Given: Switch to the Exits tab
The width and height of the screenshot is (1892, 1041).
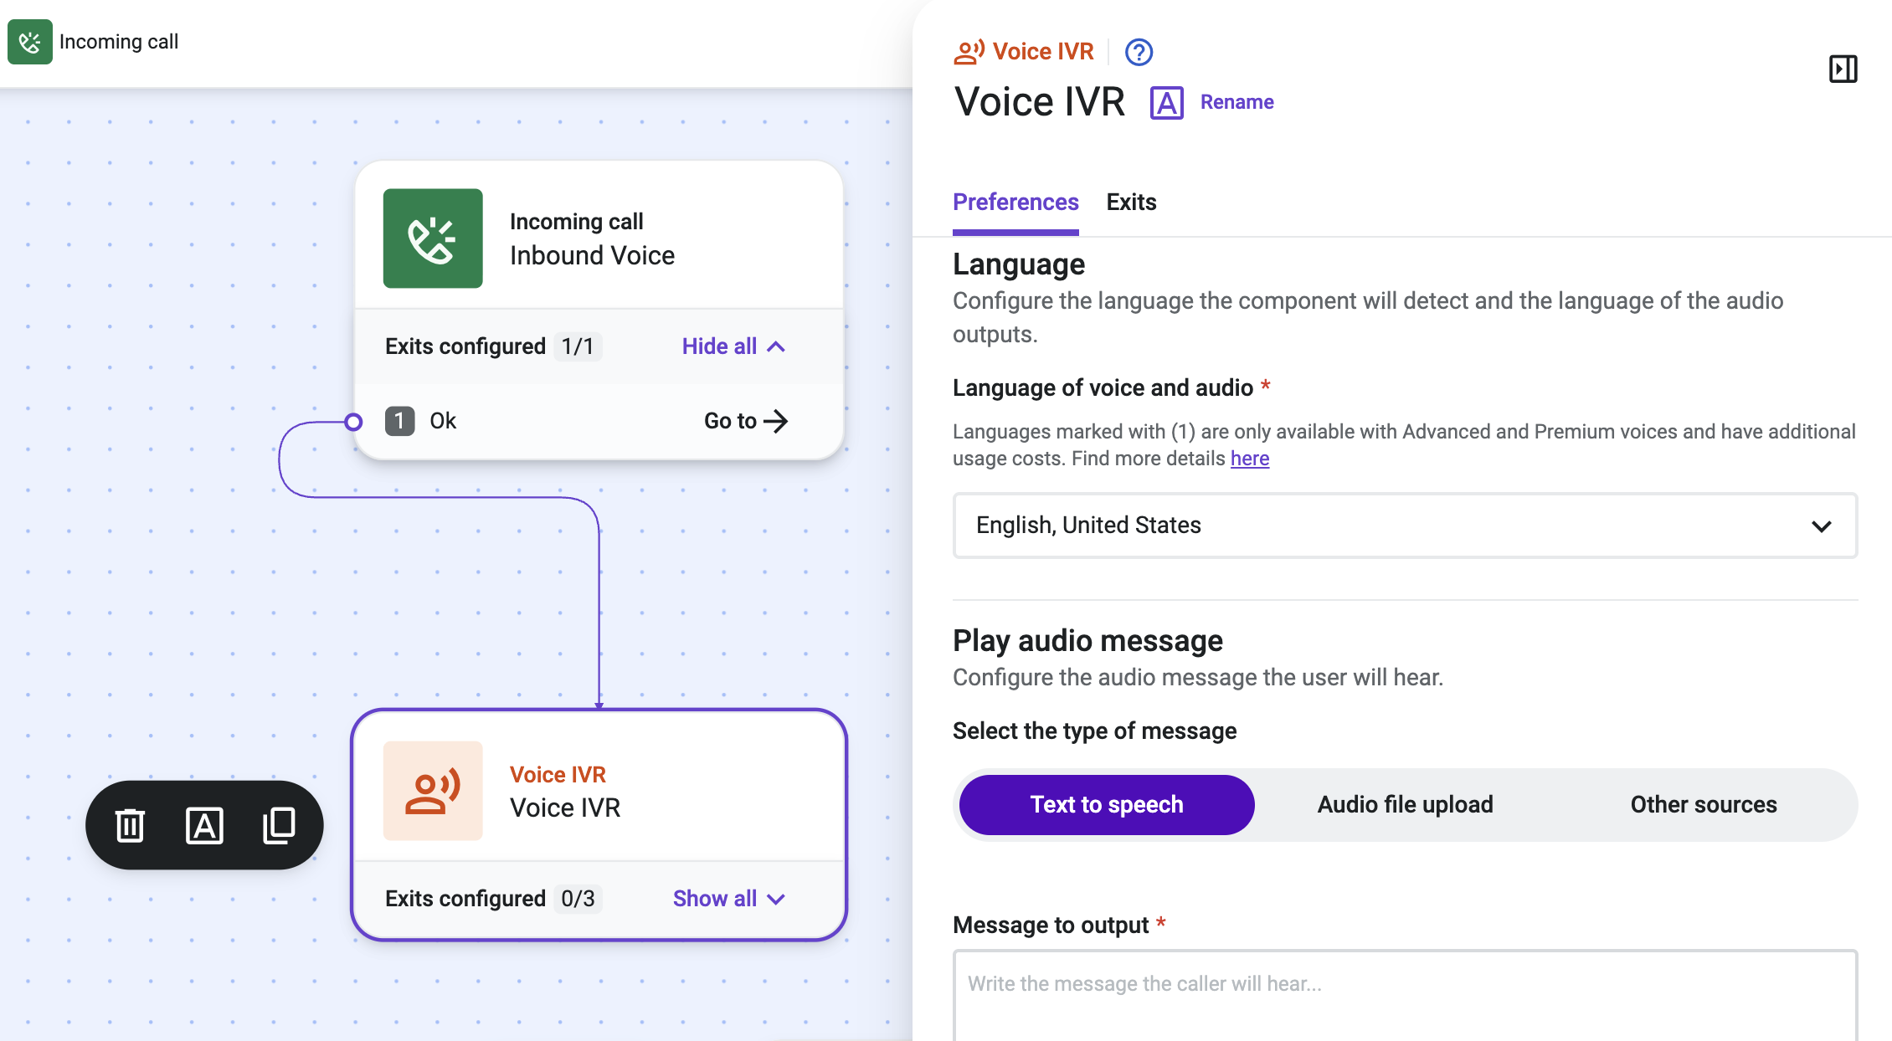Looking at the screenshot, I should click(1131, 203).
